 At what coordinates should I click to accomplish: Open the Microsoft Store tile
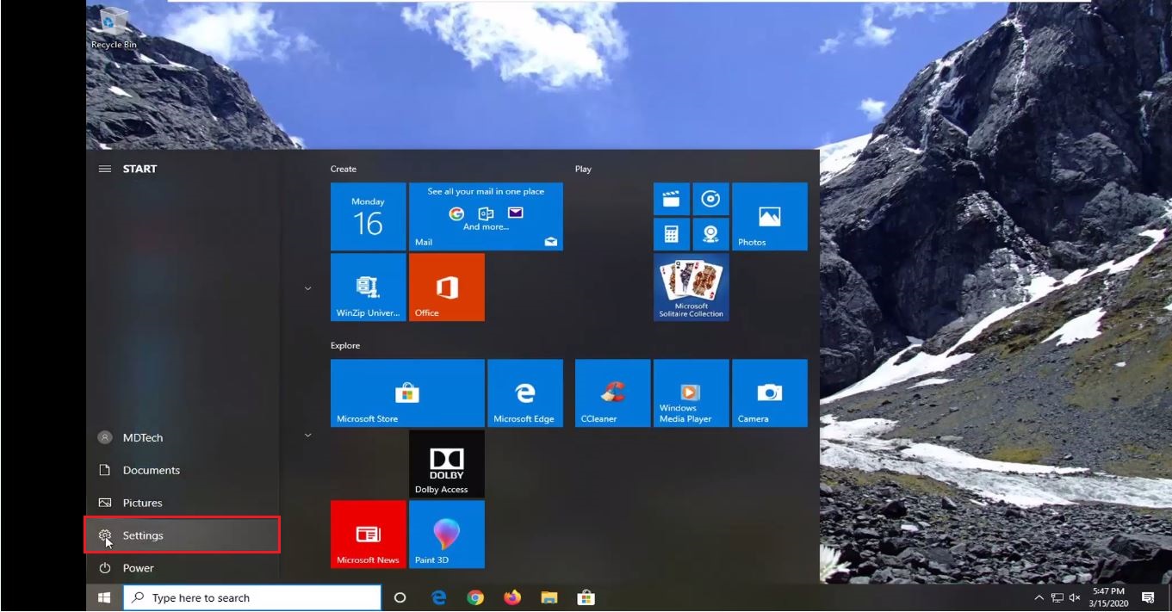(407, 393)
